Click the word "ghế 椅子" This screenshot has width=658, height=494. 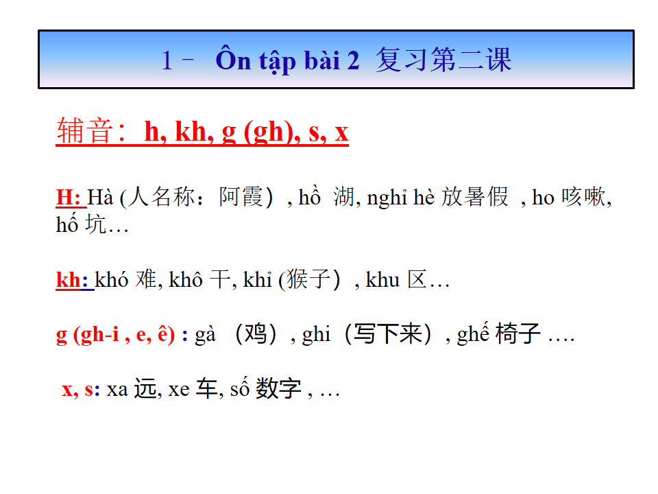tap(499, 336)
